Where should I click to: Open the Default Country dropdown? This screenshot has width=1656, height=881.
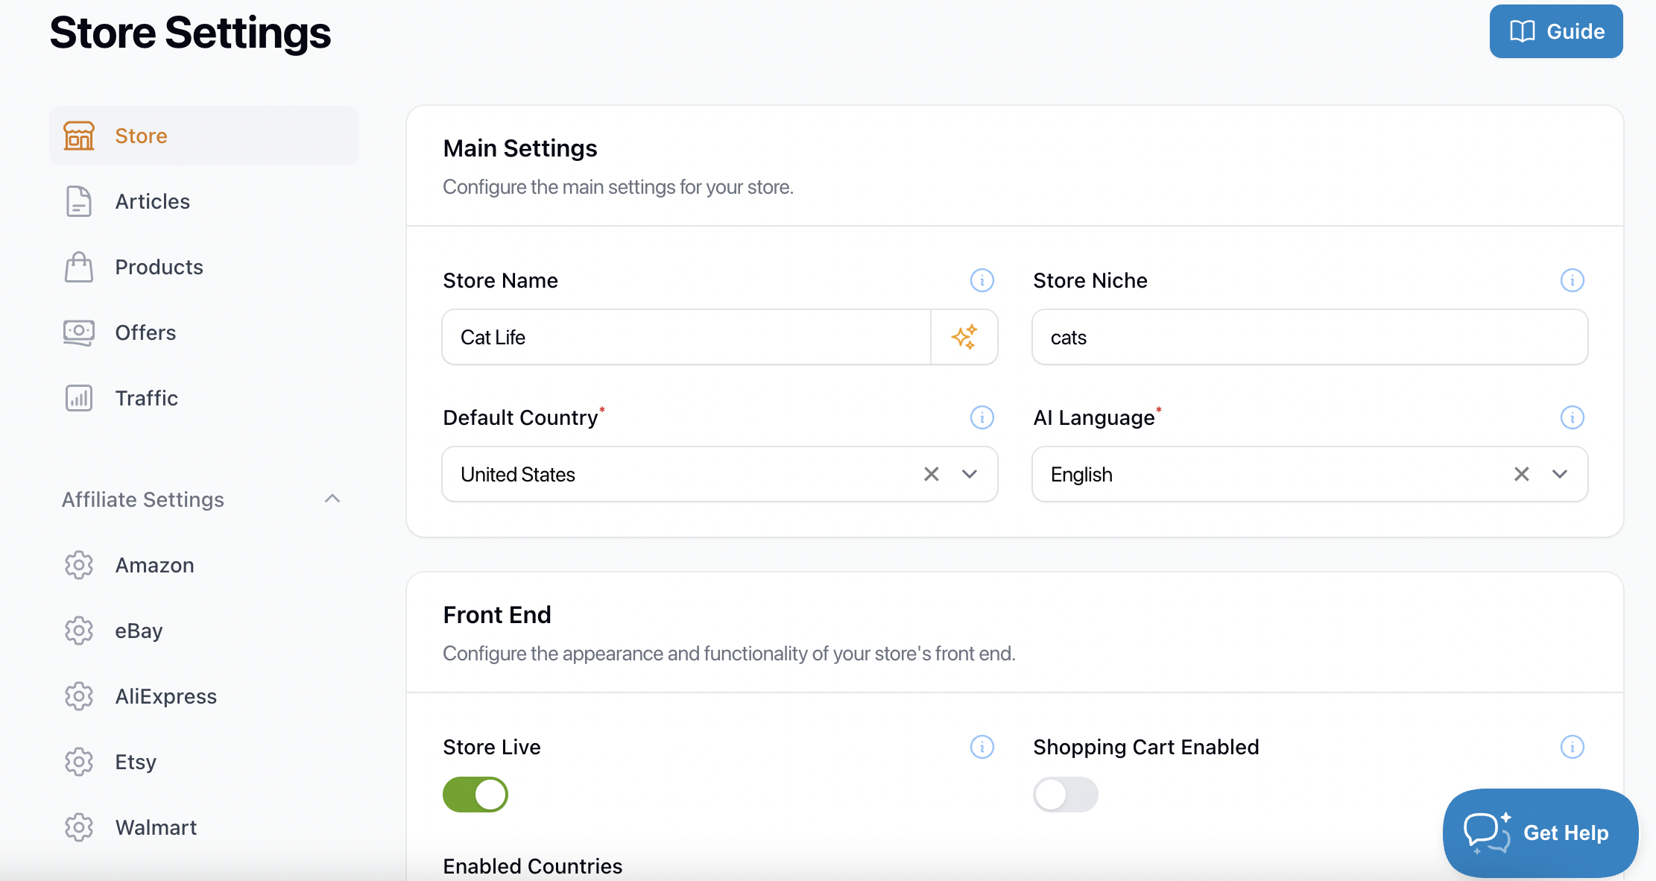969,474
